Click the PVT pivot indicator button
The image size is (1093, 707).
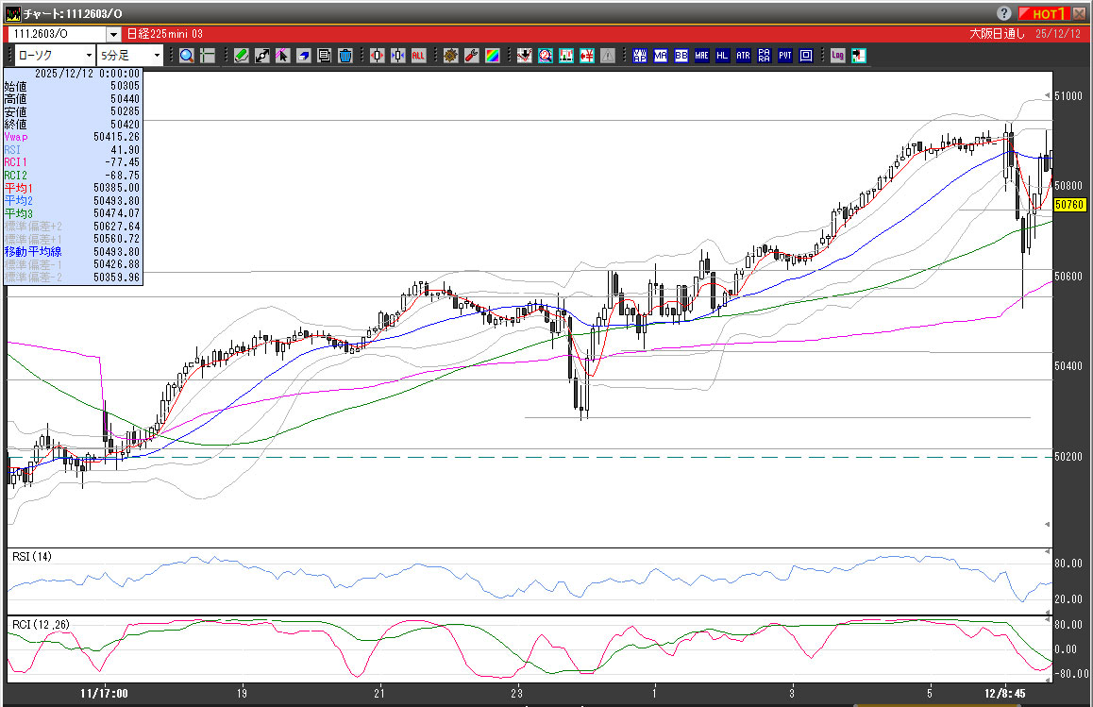tap(785, 56)
